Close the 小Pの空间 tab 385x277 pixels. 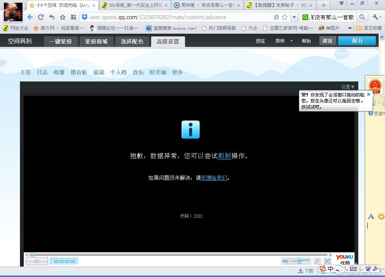[x=94, y=5]
